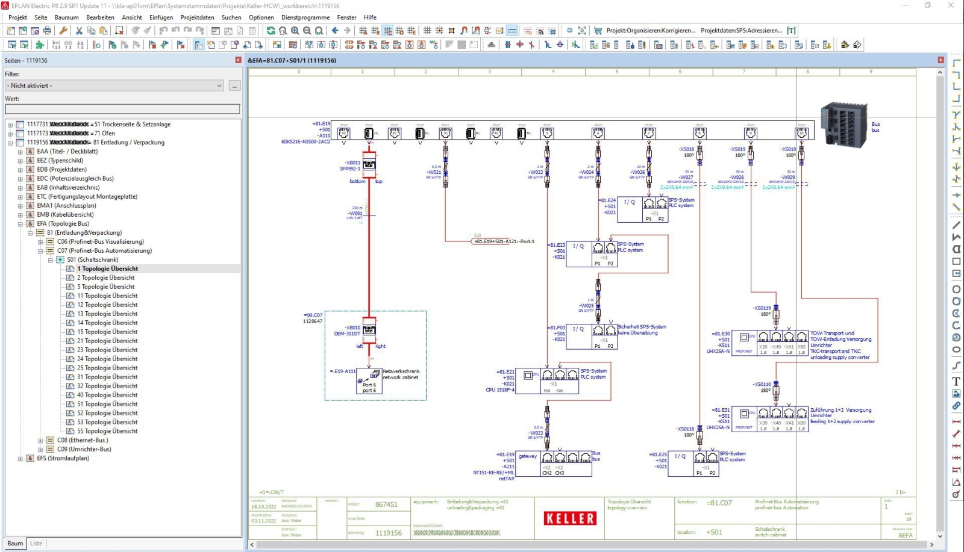Zoom in using the magnifier plus icon
This screenshot has width=964, height=552.
(x=295, y=30)
